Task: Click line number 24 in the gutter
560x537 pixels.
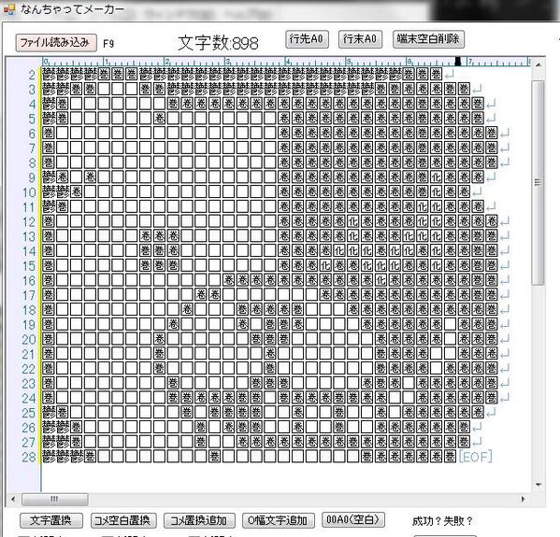Action: click(x=29, y=398)
